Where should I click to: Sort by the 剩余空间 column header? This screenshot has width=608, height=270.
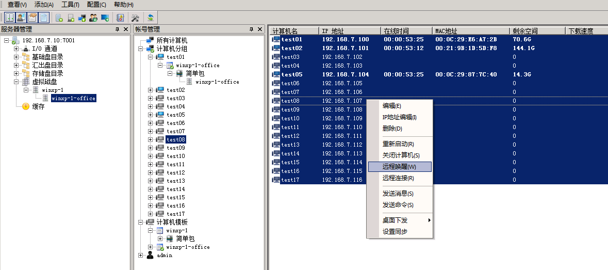538,31
